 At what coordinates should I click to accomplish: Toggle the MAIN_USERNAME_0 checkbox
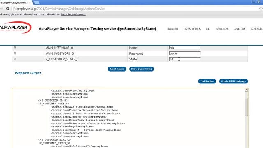point(15,48)
